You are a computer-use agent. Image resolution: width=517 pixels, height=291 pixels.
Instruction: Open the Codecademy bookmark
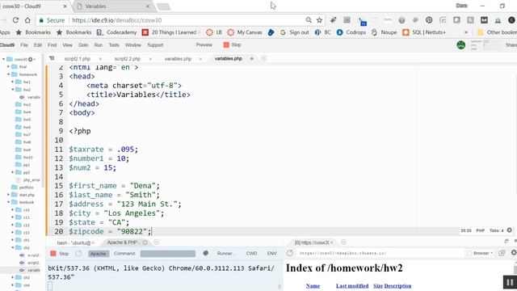116,32
